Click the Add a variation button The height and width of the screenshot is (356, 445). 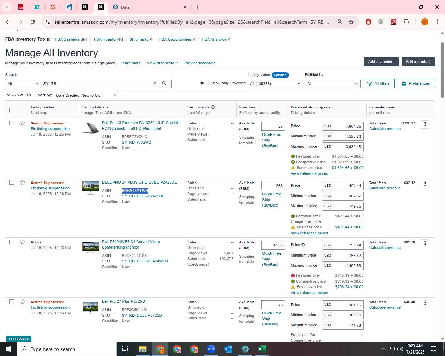381,62
